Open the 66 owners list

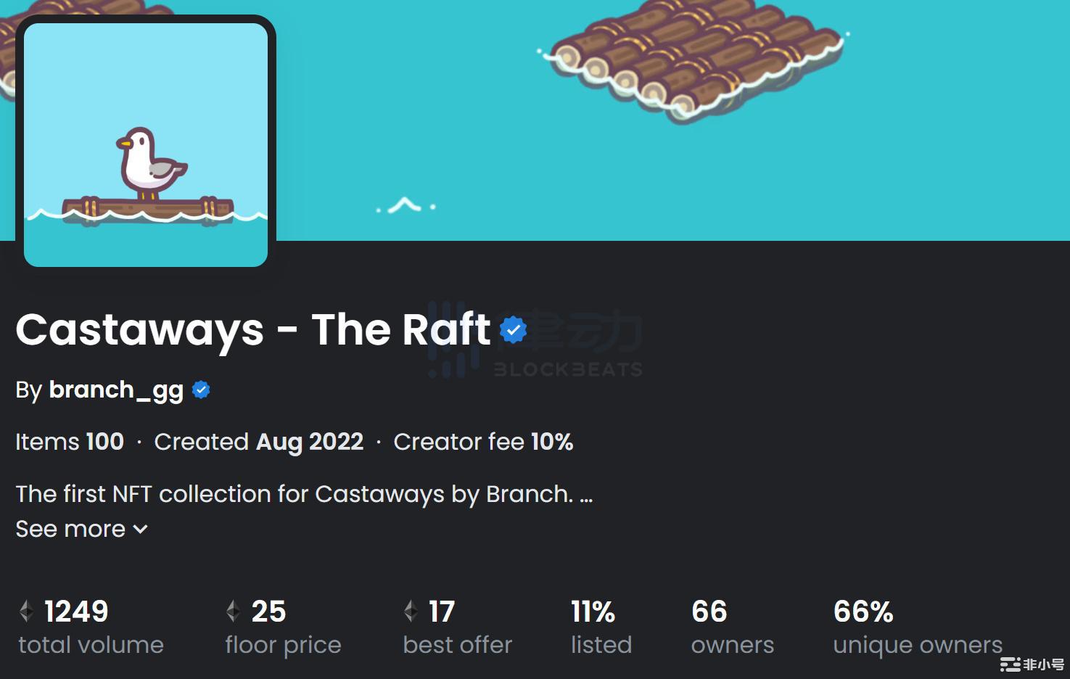(709, 612)
